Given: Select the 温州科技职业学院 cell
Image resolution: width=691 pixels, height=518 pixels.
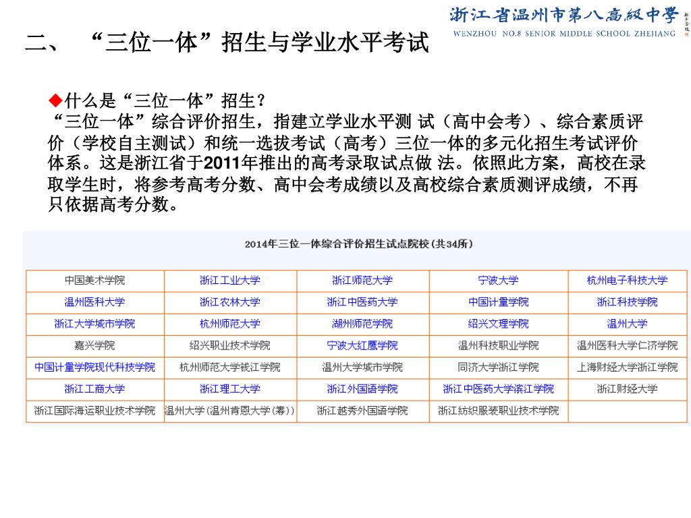Looking at the screenshot, I should [499, 346].
